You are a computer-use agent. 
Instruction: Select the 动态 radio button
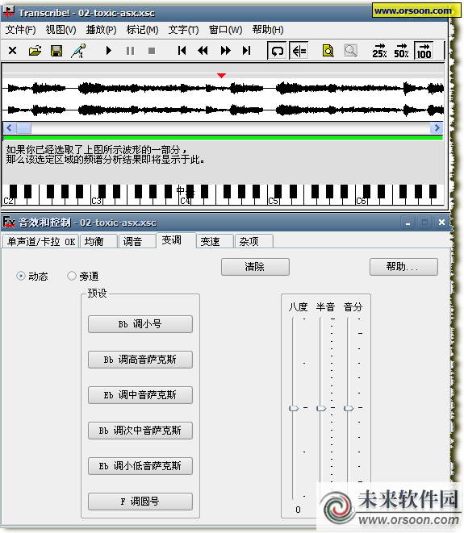[x=21, y=276]
